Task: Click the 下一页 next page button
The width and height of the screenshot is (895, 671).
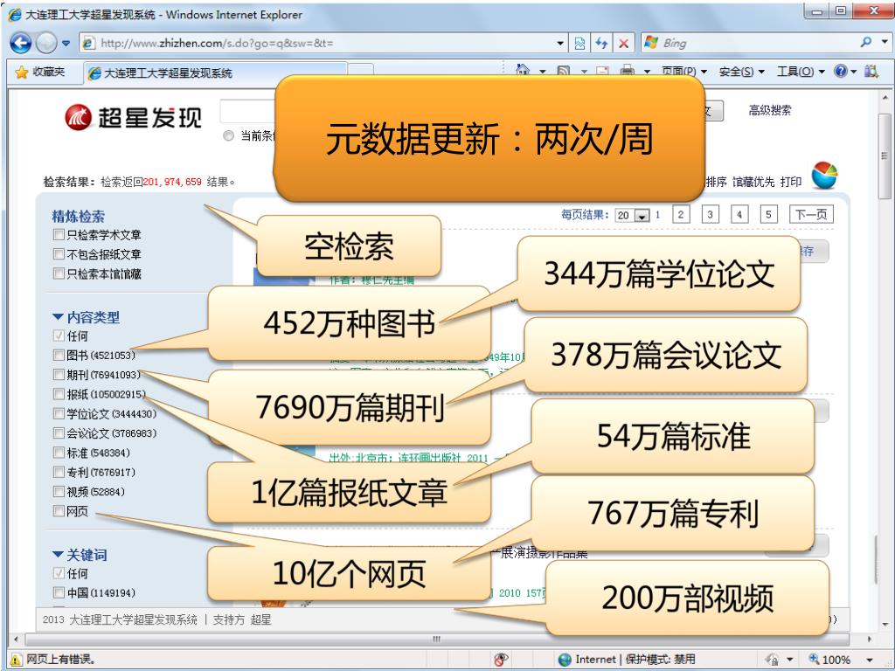Action: 811,215
